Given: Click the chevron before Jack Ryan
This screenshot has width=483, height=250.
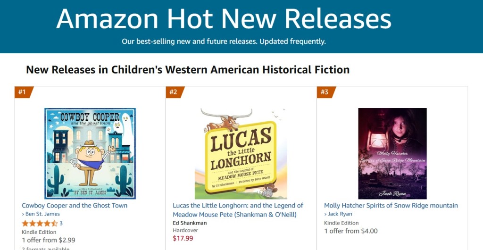Looking at the screenshot, I should 325,214.
